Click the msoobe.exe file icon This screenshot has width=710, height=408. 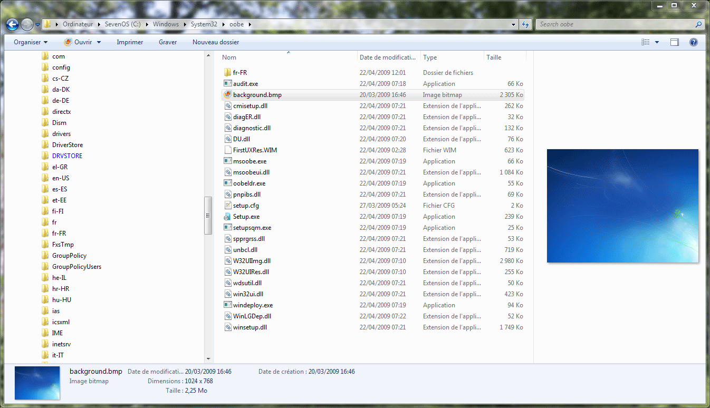227,161
